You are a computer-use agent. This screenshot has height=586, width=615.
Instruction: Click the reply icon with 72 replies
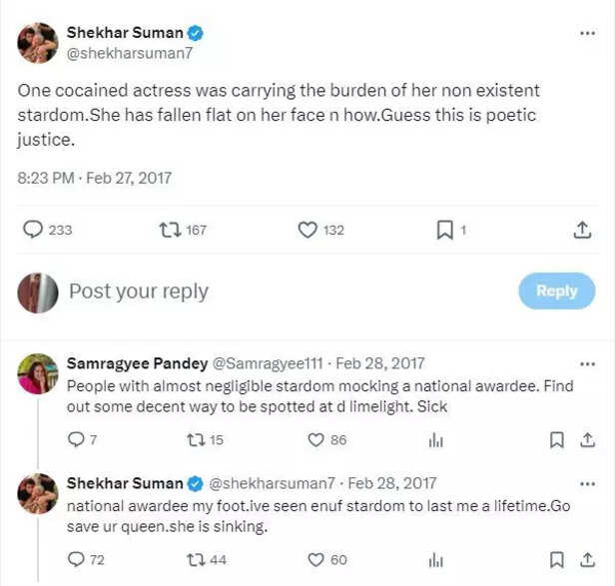tap(76, 560)
